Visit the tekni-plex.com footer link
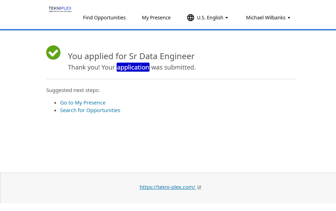Screen dimensions: 336x211 pos(167,187)
